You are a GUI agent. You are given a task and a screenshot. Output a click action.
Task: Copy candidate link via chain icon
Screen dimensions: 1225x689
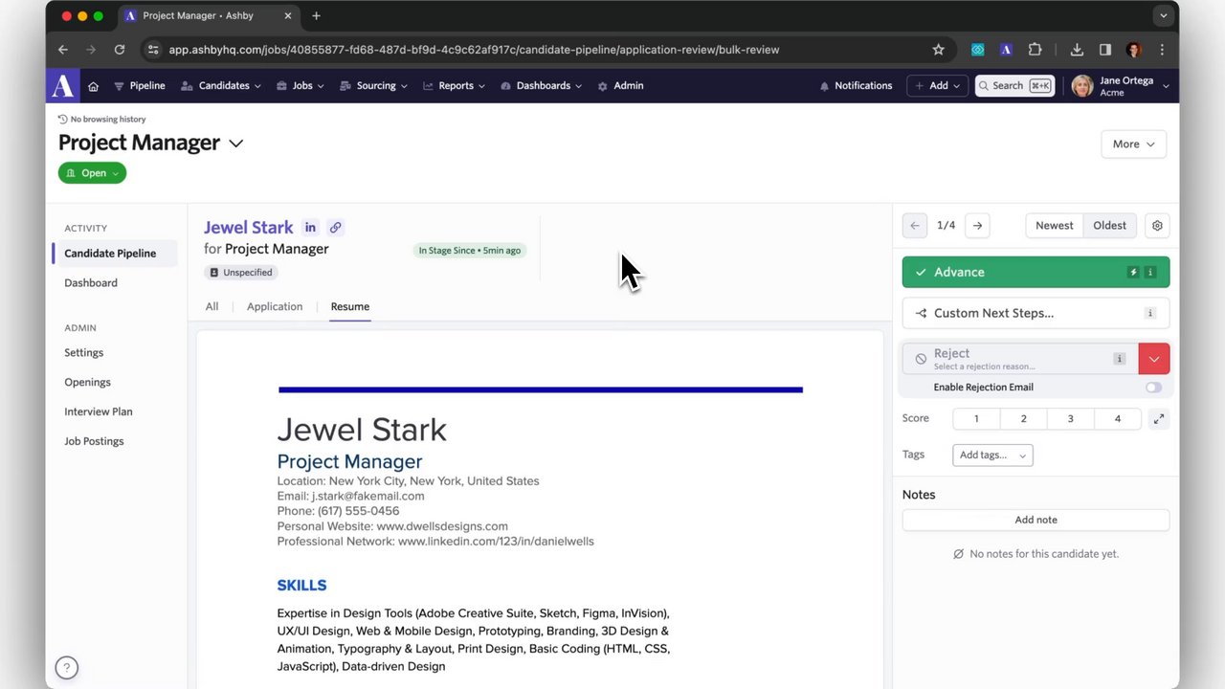click(335, 228)
